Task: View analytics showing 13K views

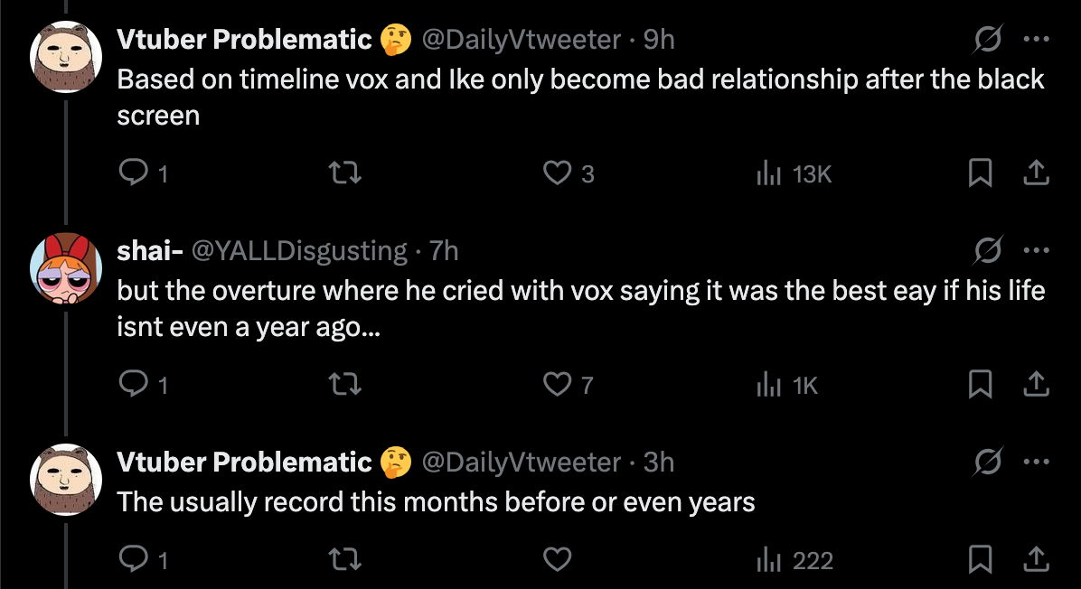Action: click(x=794, y=173)
